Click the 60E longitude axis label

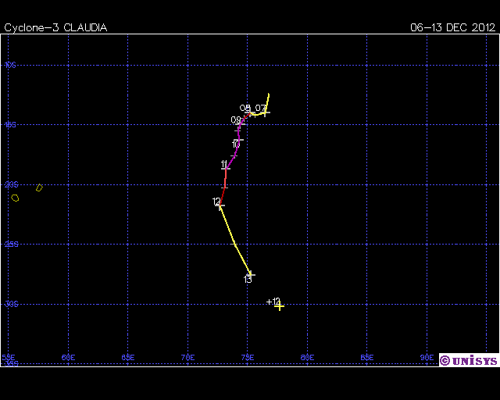coord(68,358)
